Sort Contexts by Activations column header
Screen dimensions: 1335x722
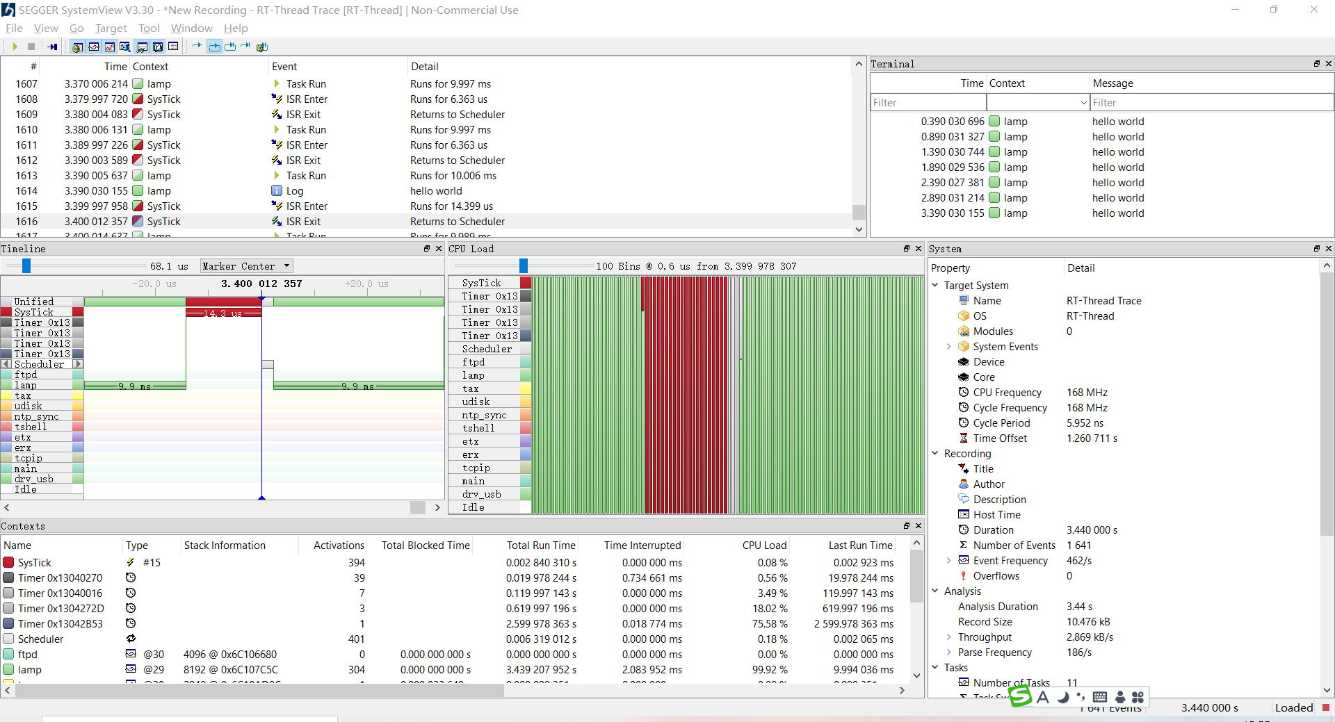pos(339,545)
